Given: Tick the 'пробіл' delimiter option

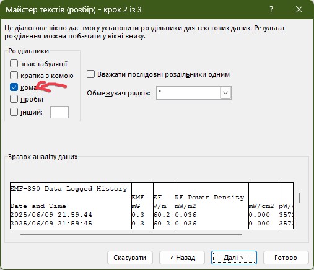Looking at the screenshot, I should click(14, 99).
